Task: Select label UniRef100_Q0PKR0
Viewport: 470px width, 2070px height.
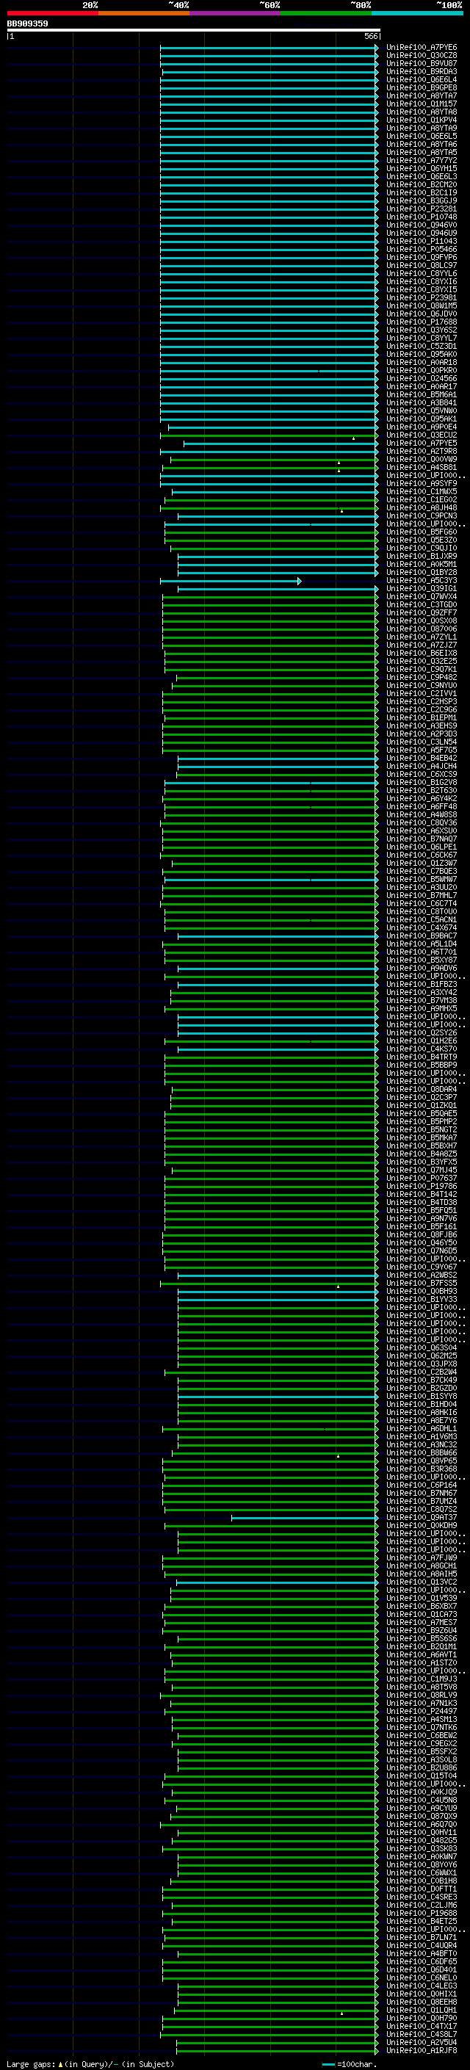Action: point(422,370)
